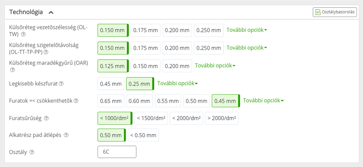Click help icon beside Furatok =< csökkenthetők
Image resolution: width=363 pixels, height=167 pixels.
point(76,101)
